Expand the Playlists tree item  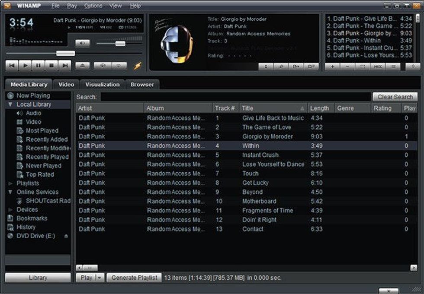tap(10, 183)
